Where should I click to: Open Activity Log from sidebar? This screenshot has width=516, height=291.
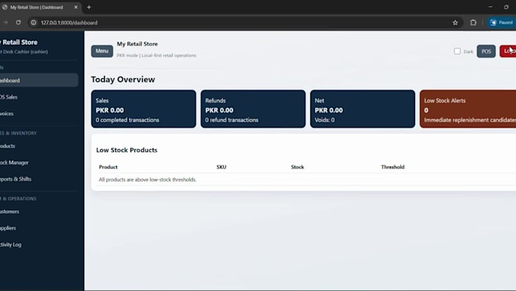39,244
